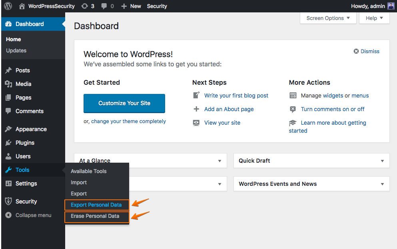Screen dimensions: 397x249
Task: Open Write your first blog post link
Action: 236,96
